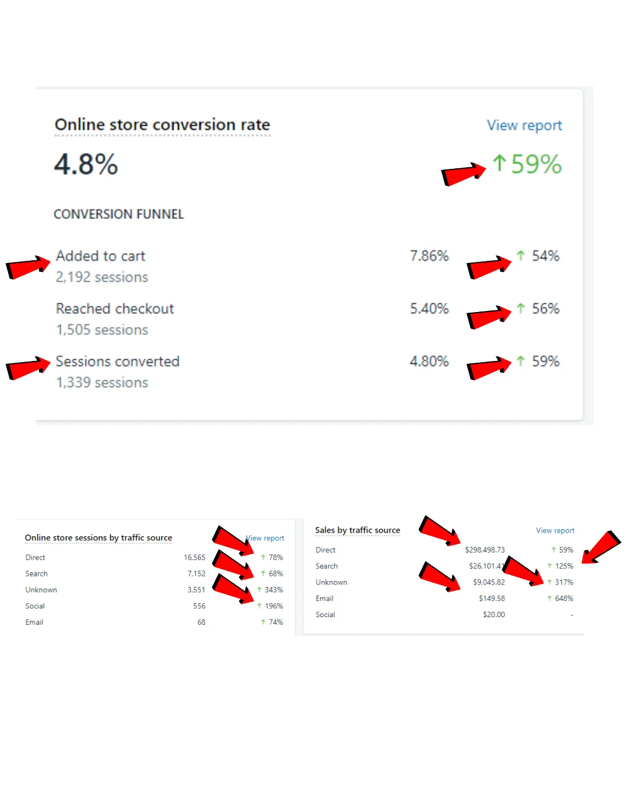Screen dimensions: 629x786
Task: Click the green up arrow next to 56%
Action: point(521,308)
